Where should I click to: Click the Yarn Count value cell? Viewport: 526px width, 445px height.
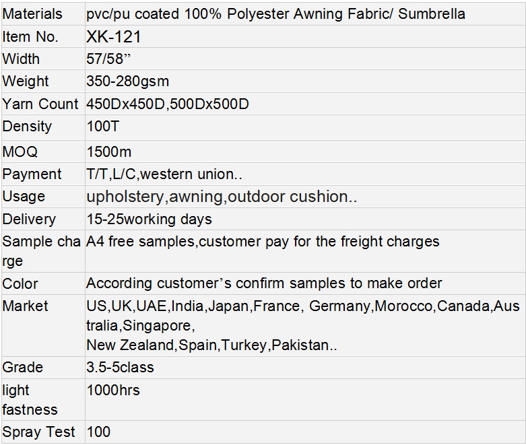(168, 104)
